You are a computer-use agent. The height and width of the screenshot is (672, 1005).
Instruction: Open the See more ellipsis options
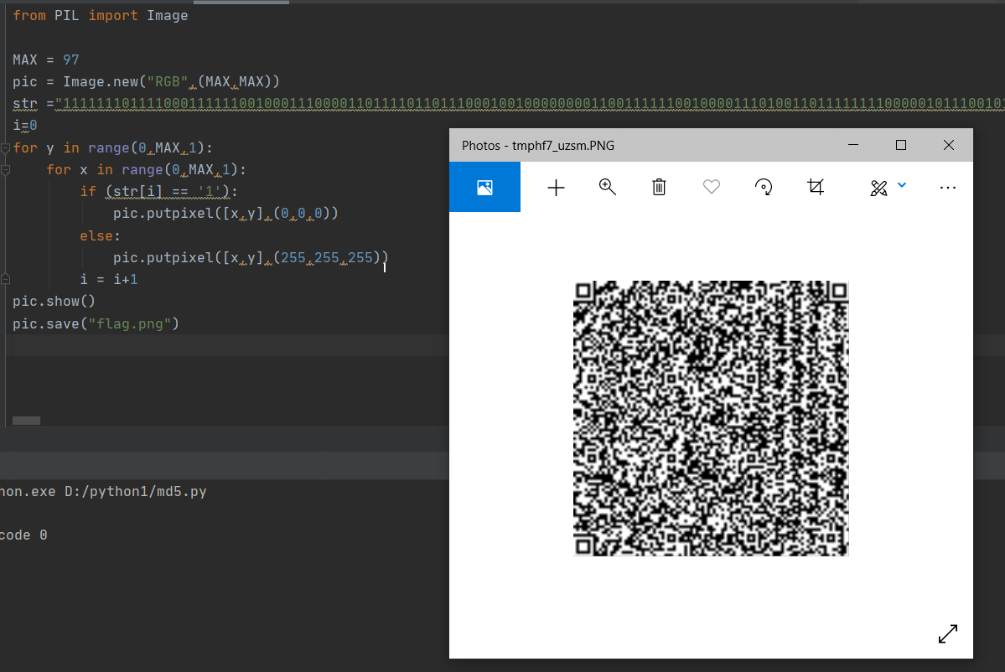pos(947,187)
